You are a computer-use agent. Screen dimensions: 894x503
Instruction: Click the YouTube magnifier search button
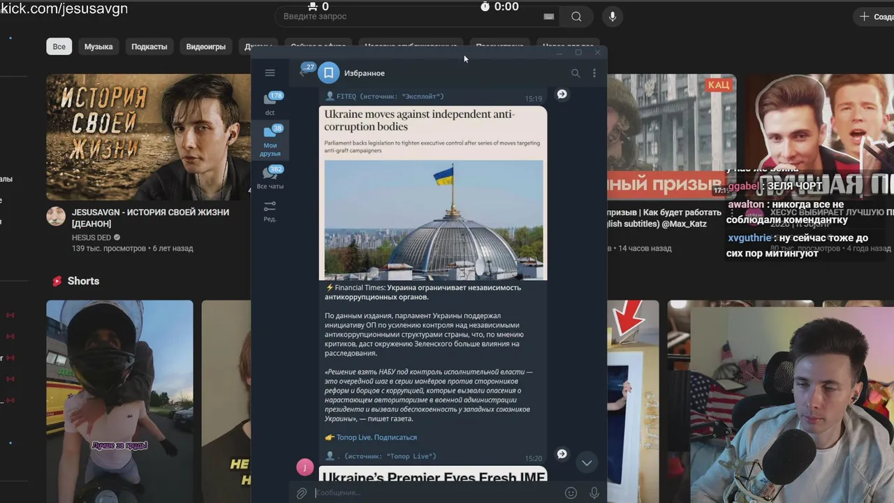pos(576,17)
